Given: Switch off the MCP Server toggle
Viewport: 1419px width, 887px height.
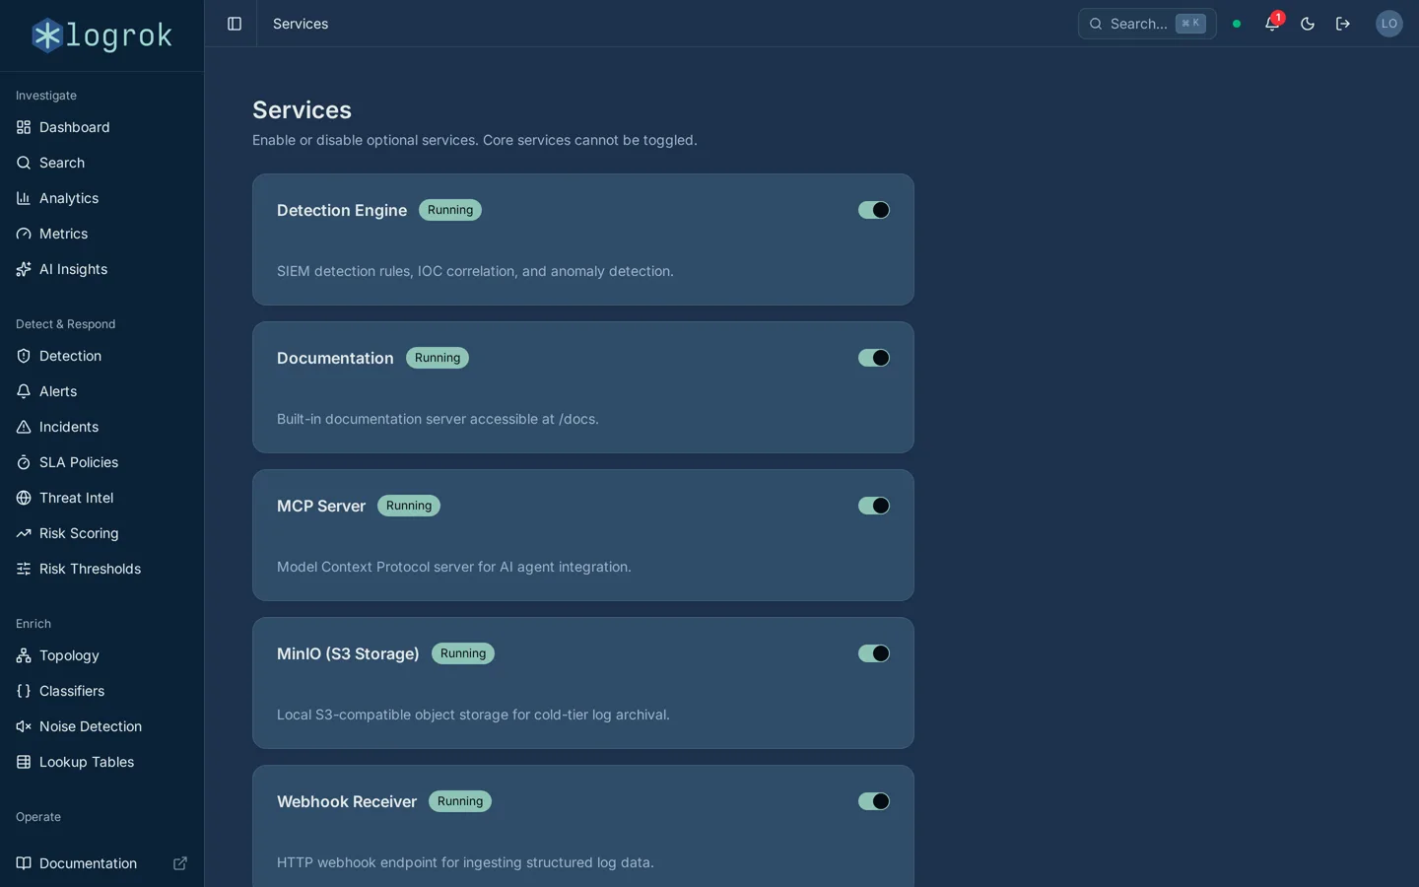Looking at the screenshot, I should click(874, 506).
